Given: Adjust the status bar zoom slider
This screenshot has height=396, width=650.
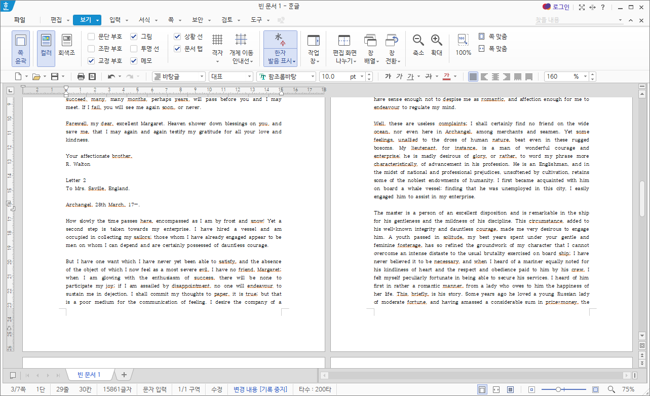Looking at the screenshot, I should [558, 389].
